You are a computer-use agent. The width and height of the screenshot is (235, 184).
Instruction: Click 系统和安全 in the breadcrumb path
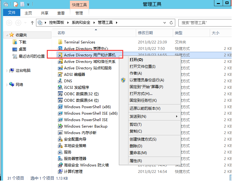click(81, 22)
